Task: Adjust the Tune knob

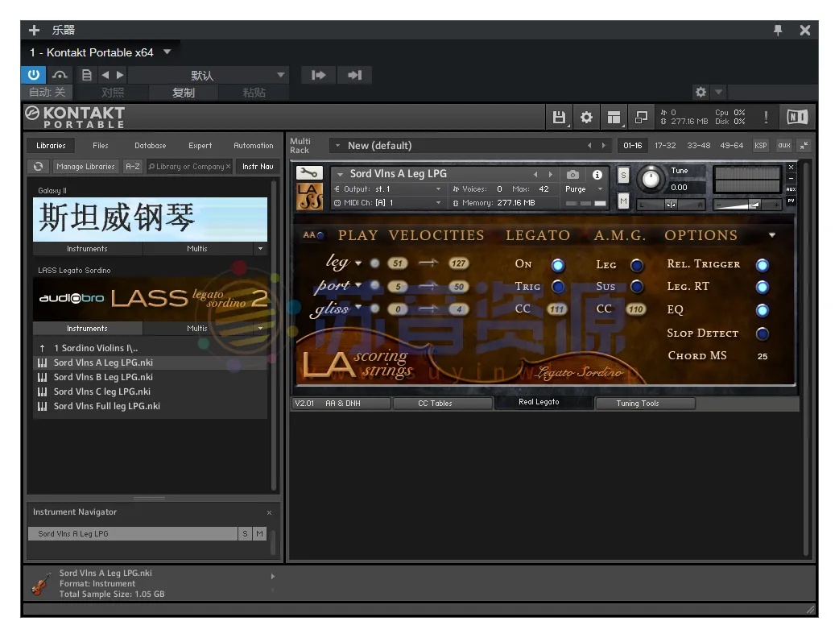Action: point(651,180)
